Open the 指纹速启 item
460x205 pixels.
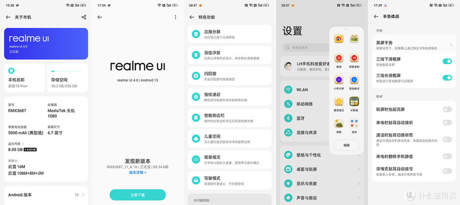(230, 97)
